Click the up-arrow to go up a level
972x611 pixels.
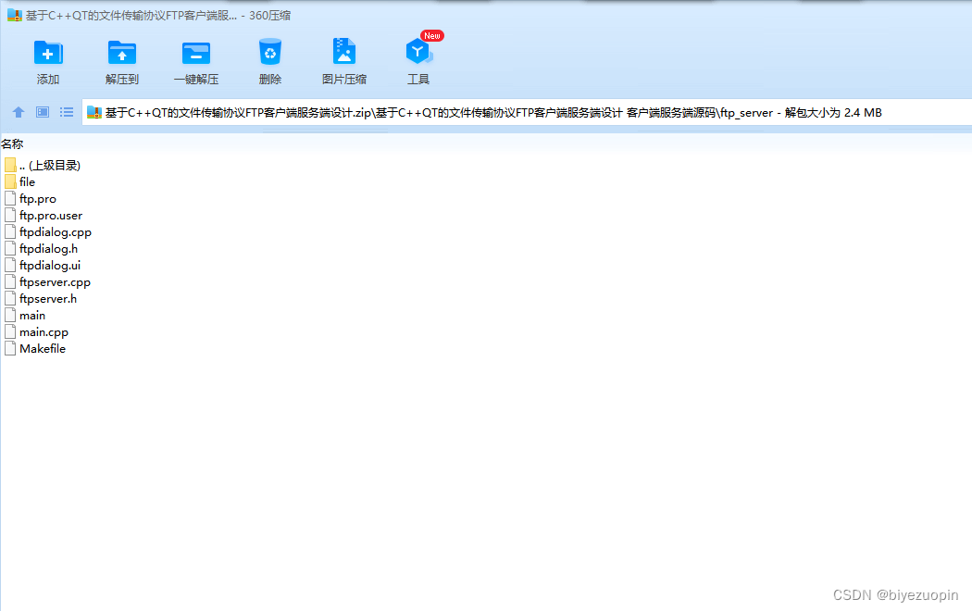[x=18, y=112]
